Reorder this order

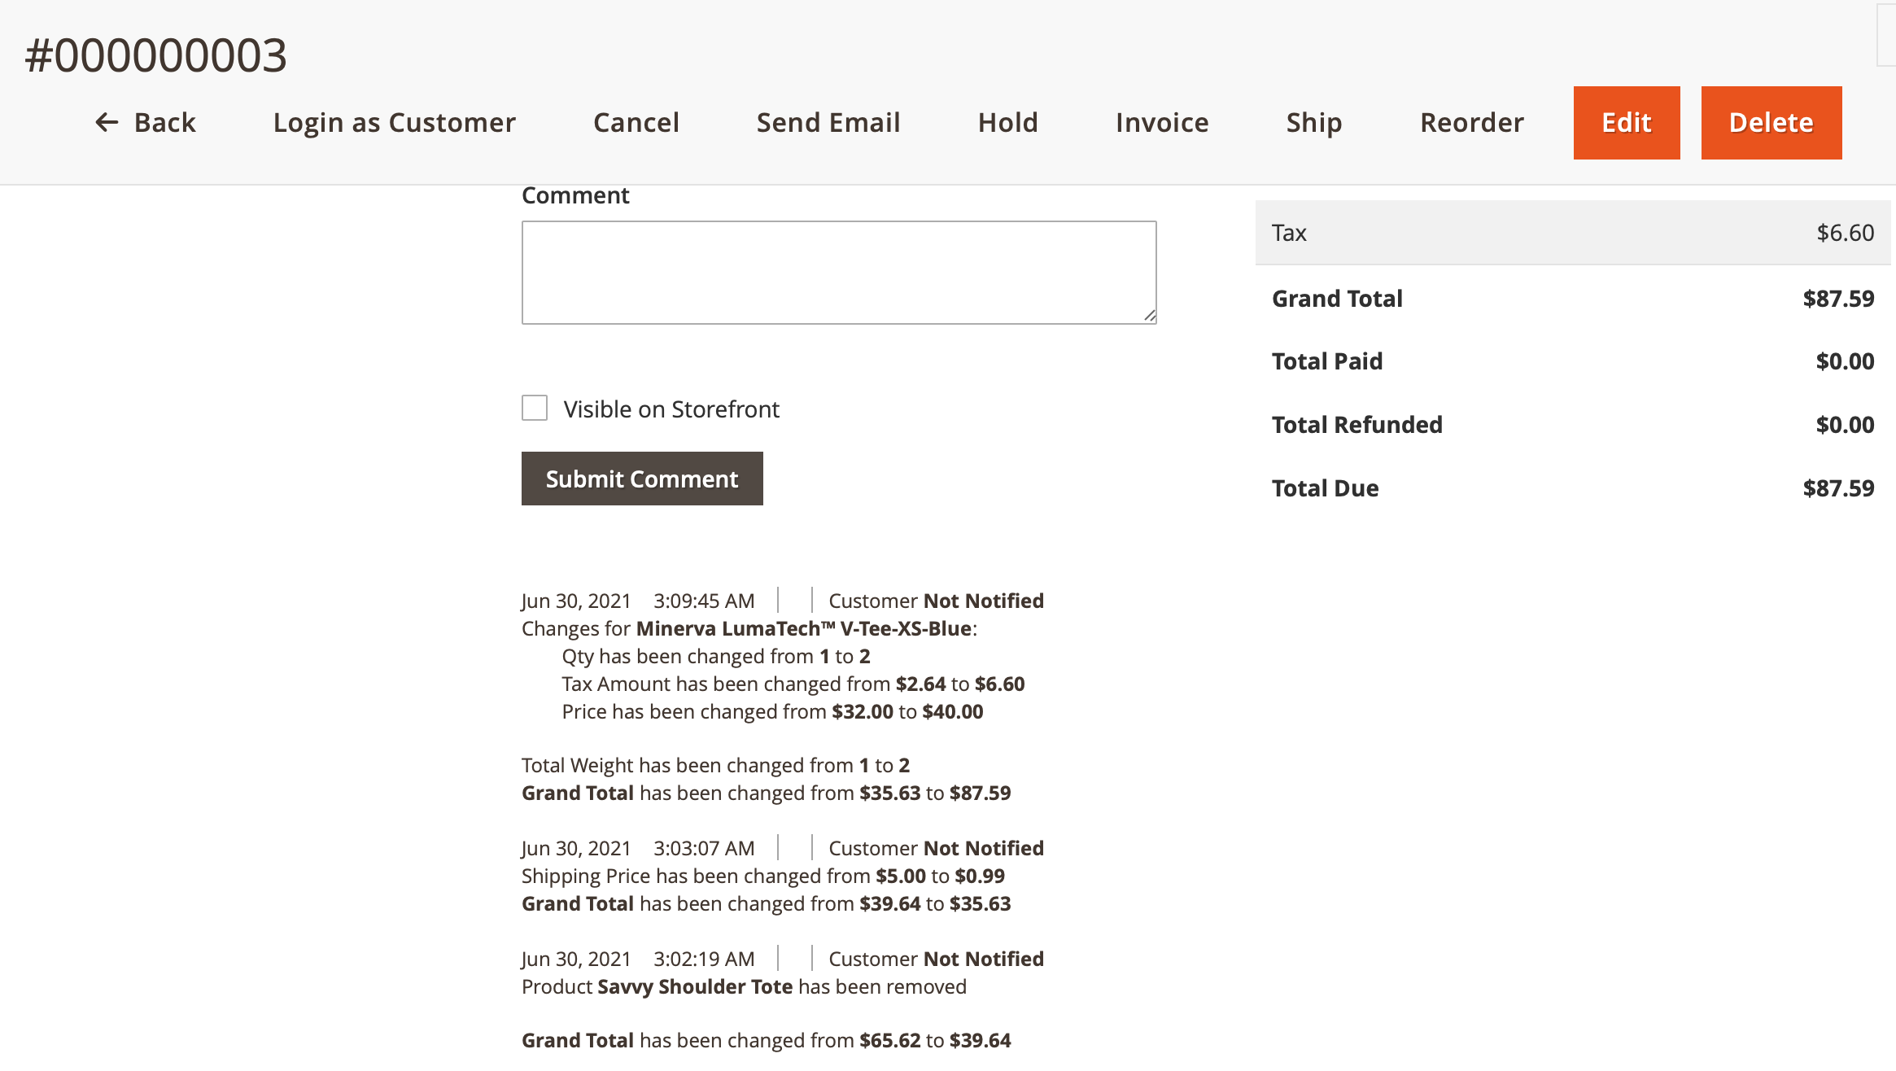tap(1472, 123)
